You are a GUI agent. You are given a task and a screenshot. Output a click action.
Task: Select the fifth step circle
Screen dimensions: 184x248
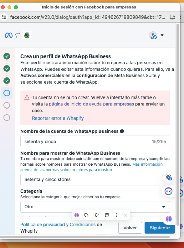[x=7, y=105]
